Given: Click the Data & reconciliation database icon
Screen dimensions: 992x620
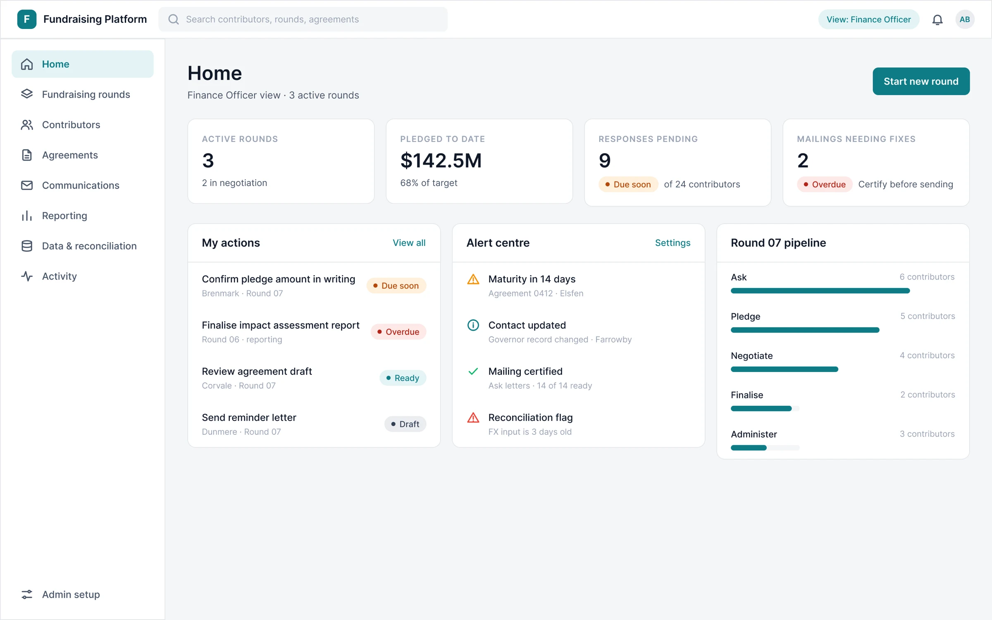Looking at the screenshot, I should [x=27, y=246].
